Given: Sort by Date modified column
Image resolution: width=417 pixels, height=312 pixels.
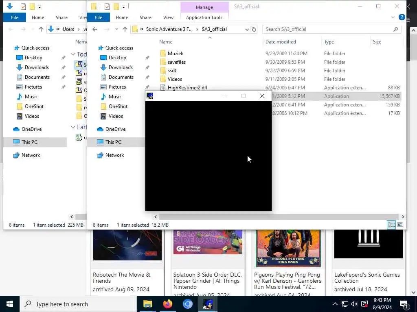Looking at the screenshot, I should (x=281, y=42).
